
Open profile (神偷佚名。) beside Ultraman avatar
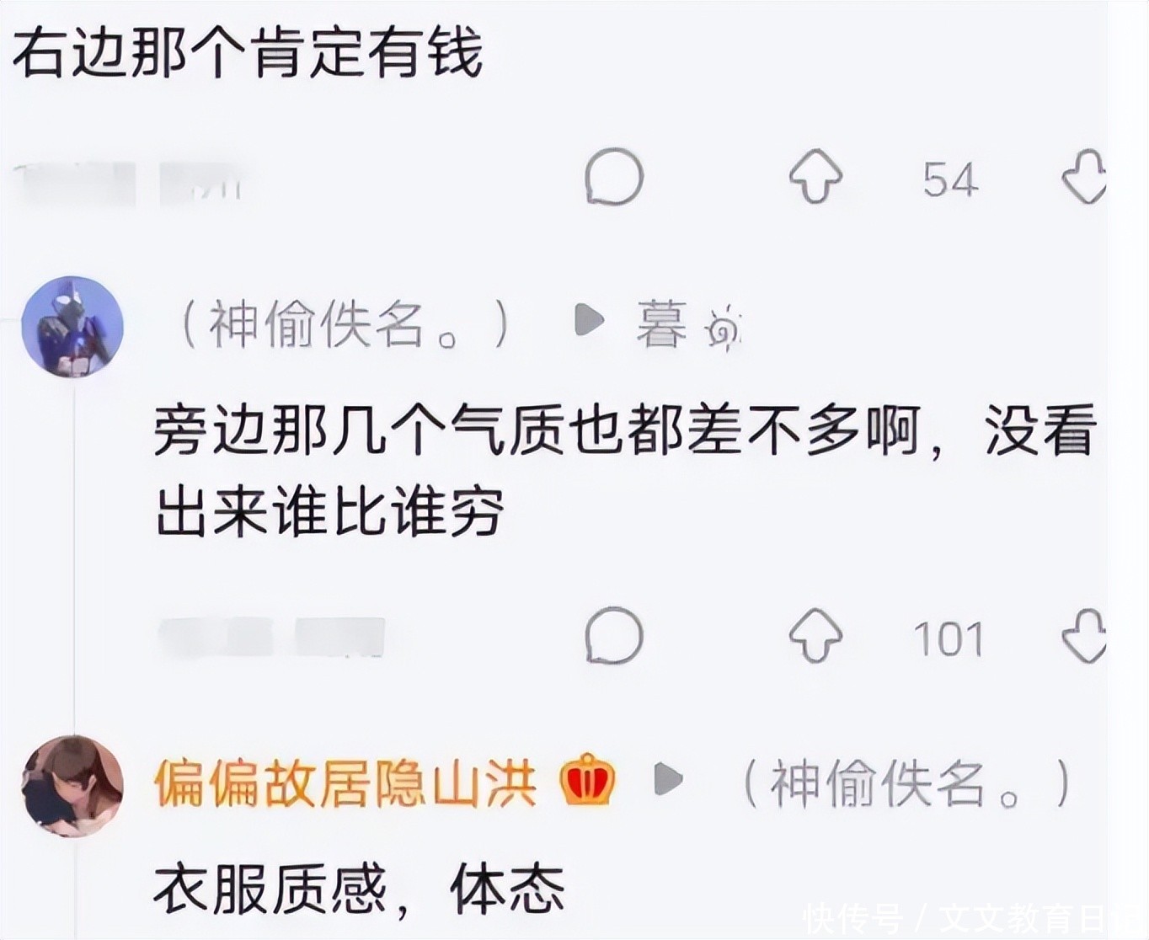tap(345, 324)
